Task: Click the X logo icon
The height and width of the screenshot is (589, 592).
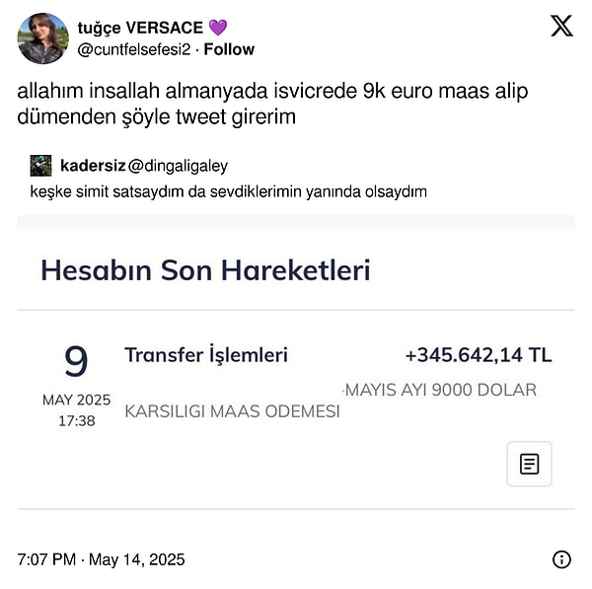Action: (561, 27)
